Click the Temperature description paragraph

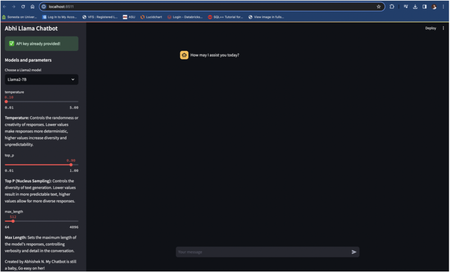(x=42, y=131)
